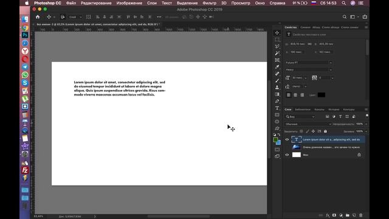Select the Move tool in the toolbox
The width and height of the screenshot is (389, 219).
click(x=277, y=33)
